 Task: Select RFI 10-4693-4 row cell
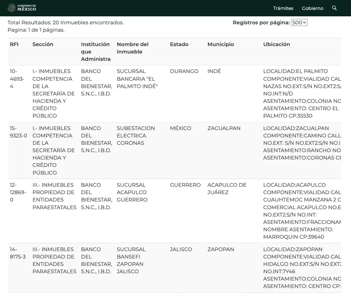[17, 79]
